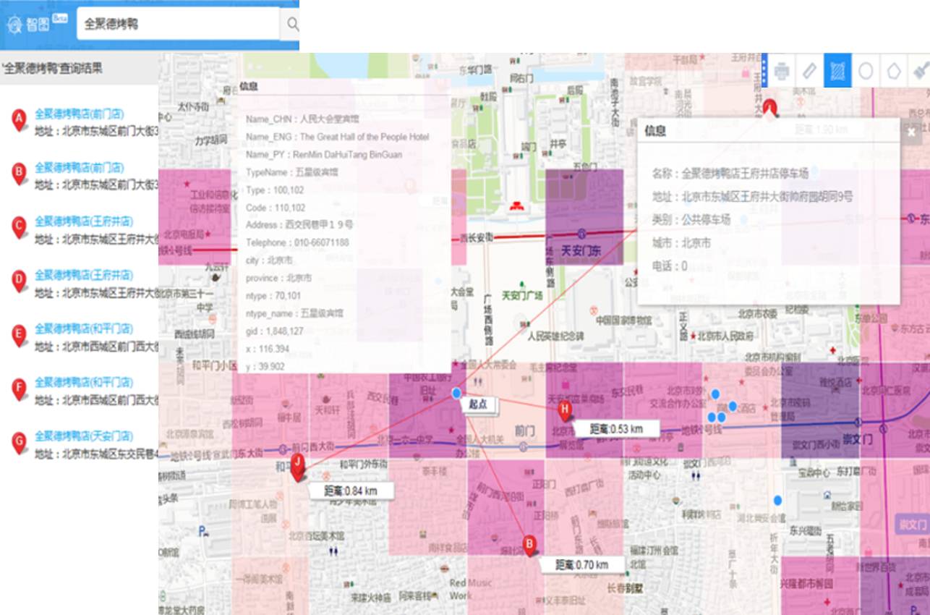
Task: Click the 天安门广场 map label
Action: pyautogui.click(x=522, y=295)
